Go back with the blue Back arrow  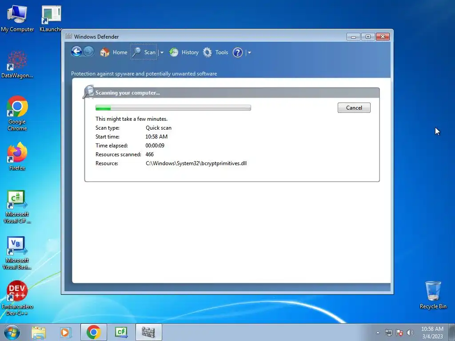(x=76, y=52)
